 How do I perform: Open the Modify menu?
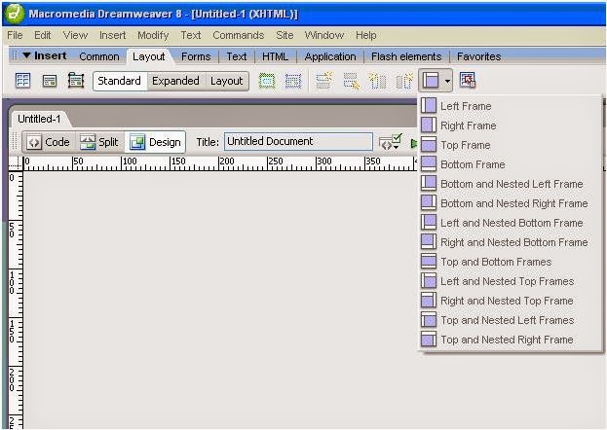tap(153, 35)
